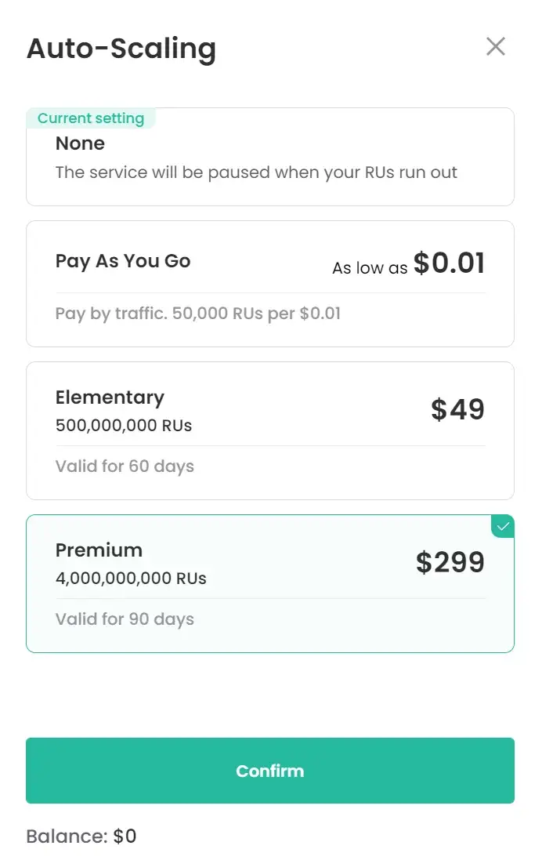This screenshot has width=542, height=860.
Task: Click the $0.01 price on Pay As You Go
Action: pyautogui.click(x=449, y=263)
